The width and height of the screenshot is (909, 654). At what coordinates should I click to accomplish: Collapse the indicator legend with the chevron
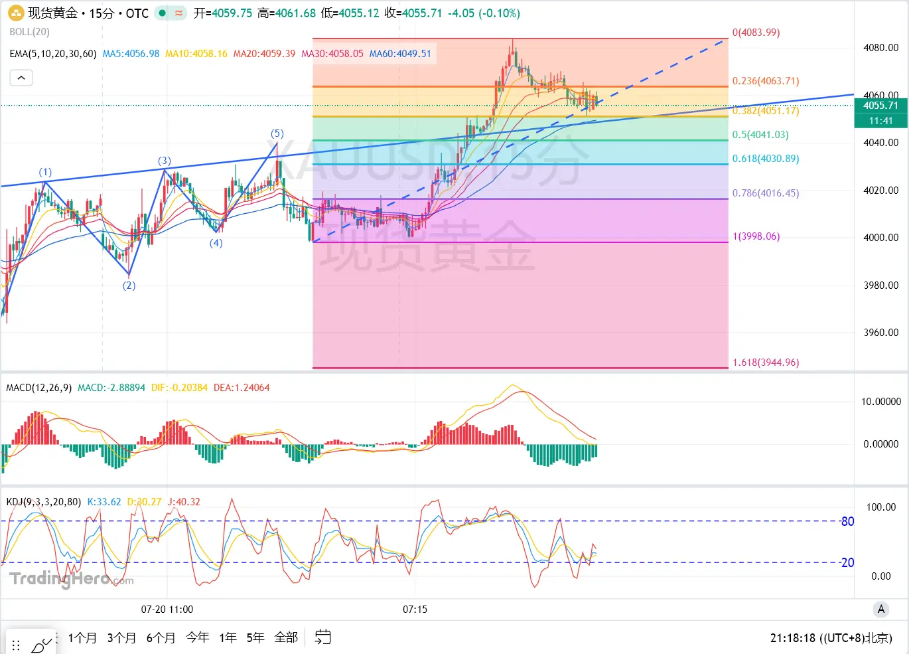coord(21,78)
